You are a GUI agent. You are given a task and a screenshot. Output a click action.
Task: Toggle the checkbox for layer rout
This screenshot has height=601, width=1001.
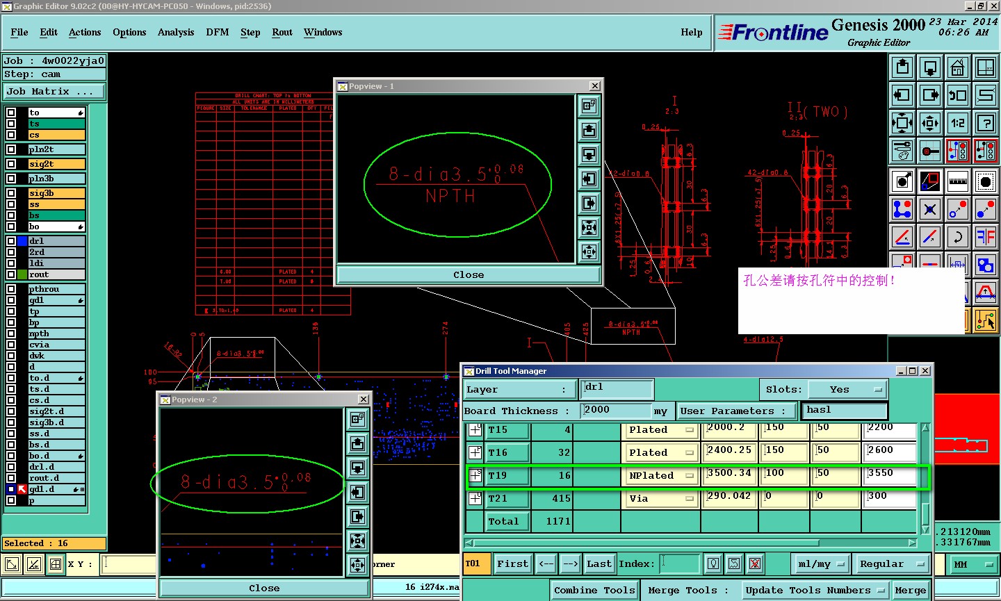[x=11, y=274]
